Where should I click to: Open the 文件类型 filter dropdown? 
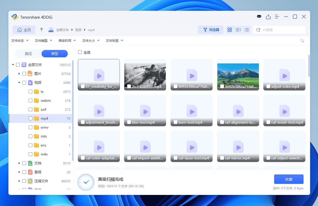click(x=43, y=41)
